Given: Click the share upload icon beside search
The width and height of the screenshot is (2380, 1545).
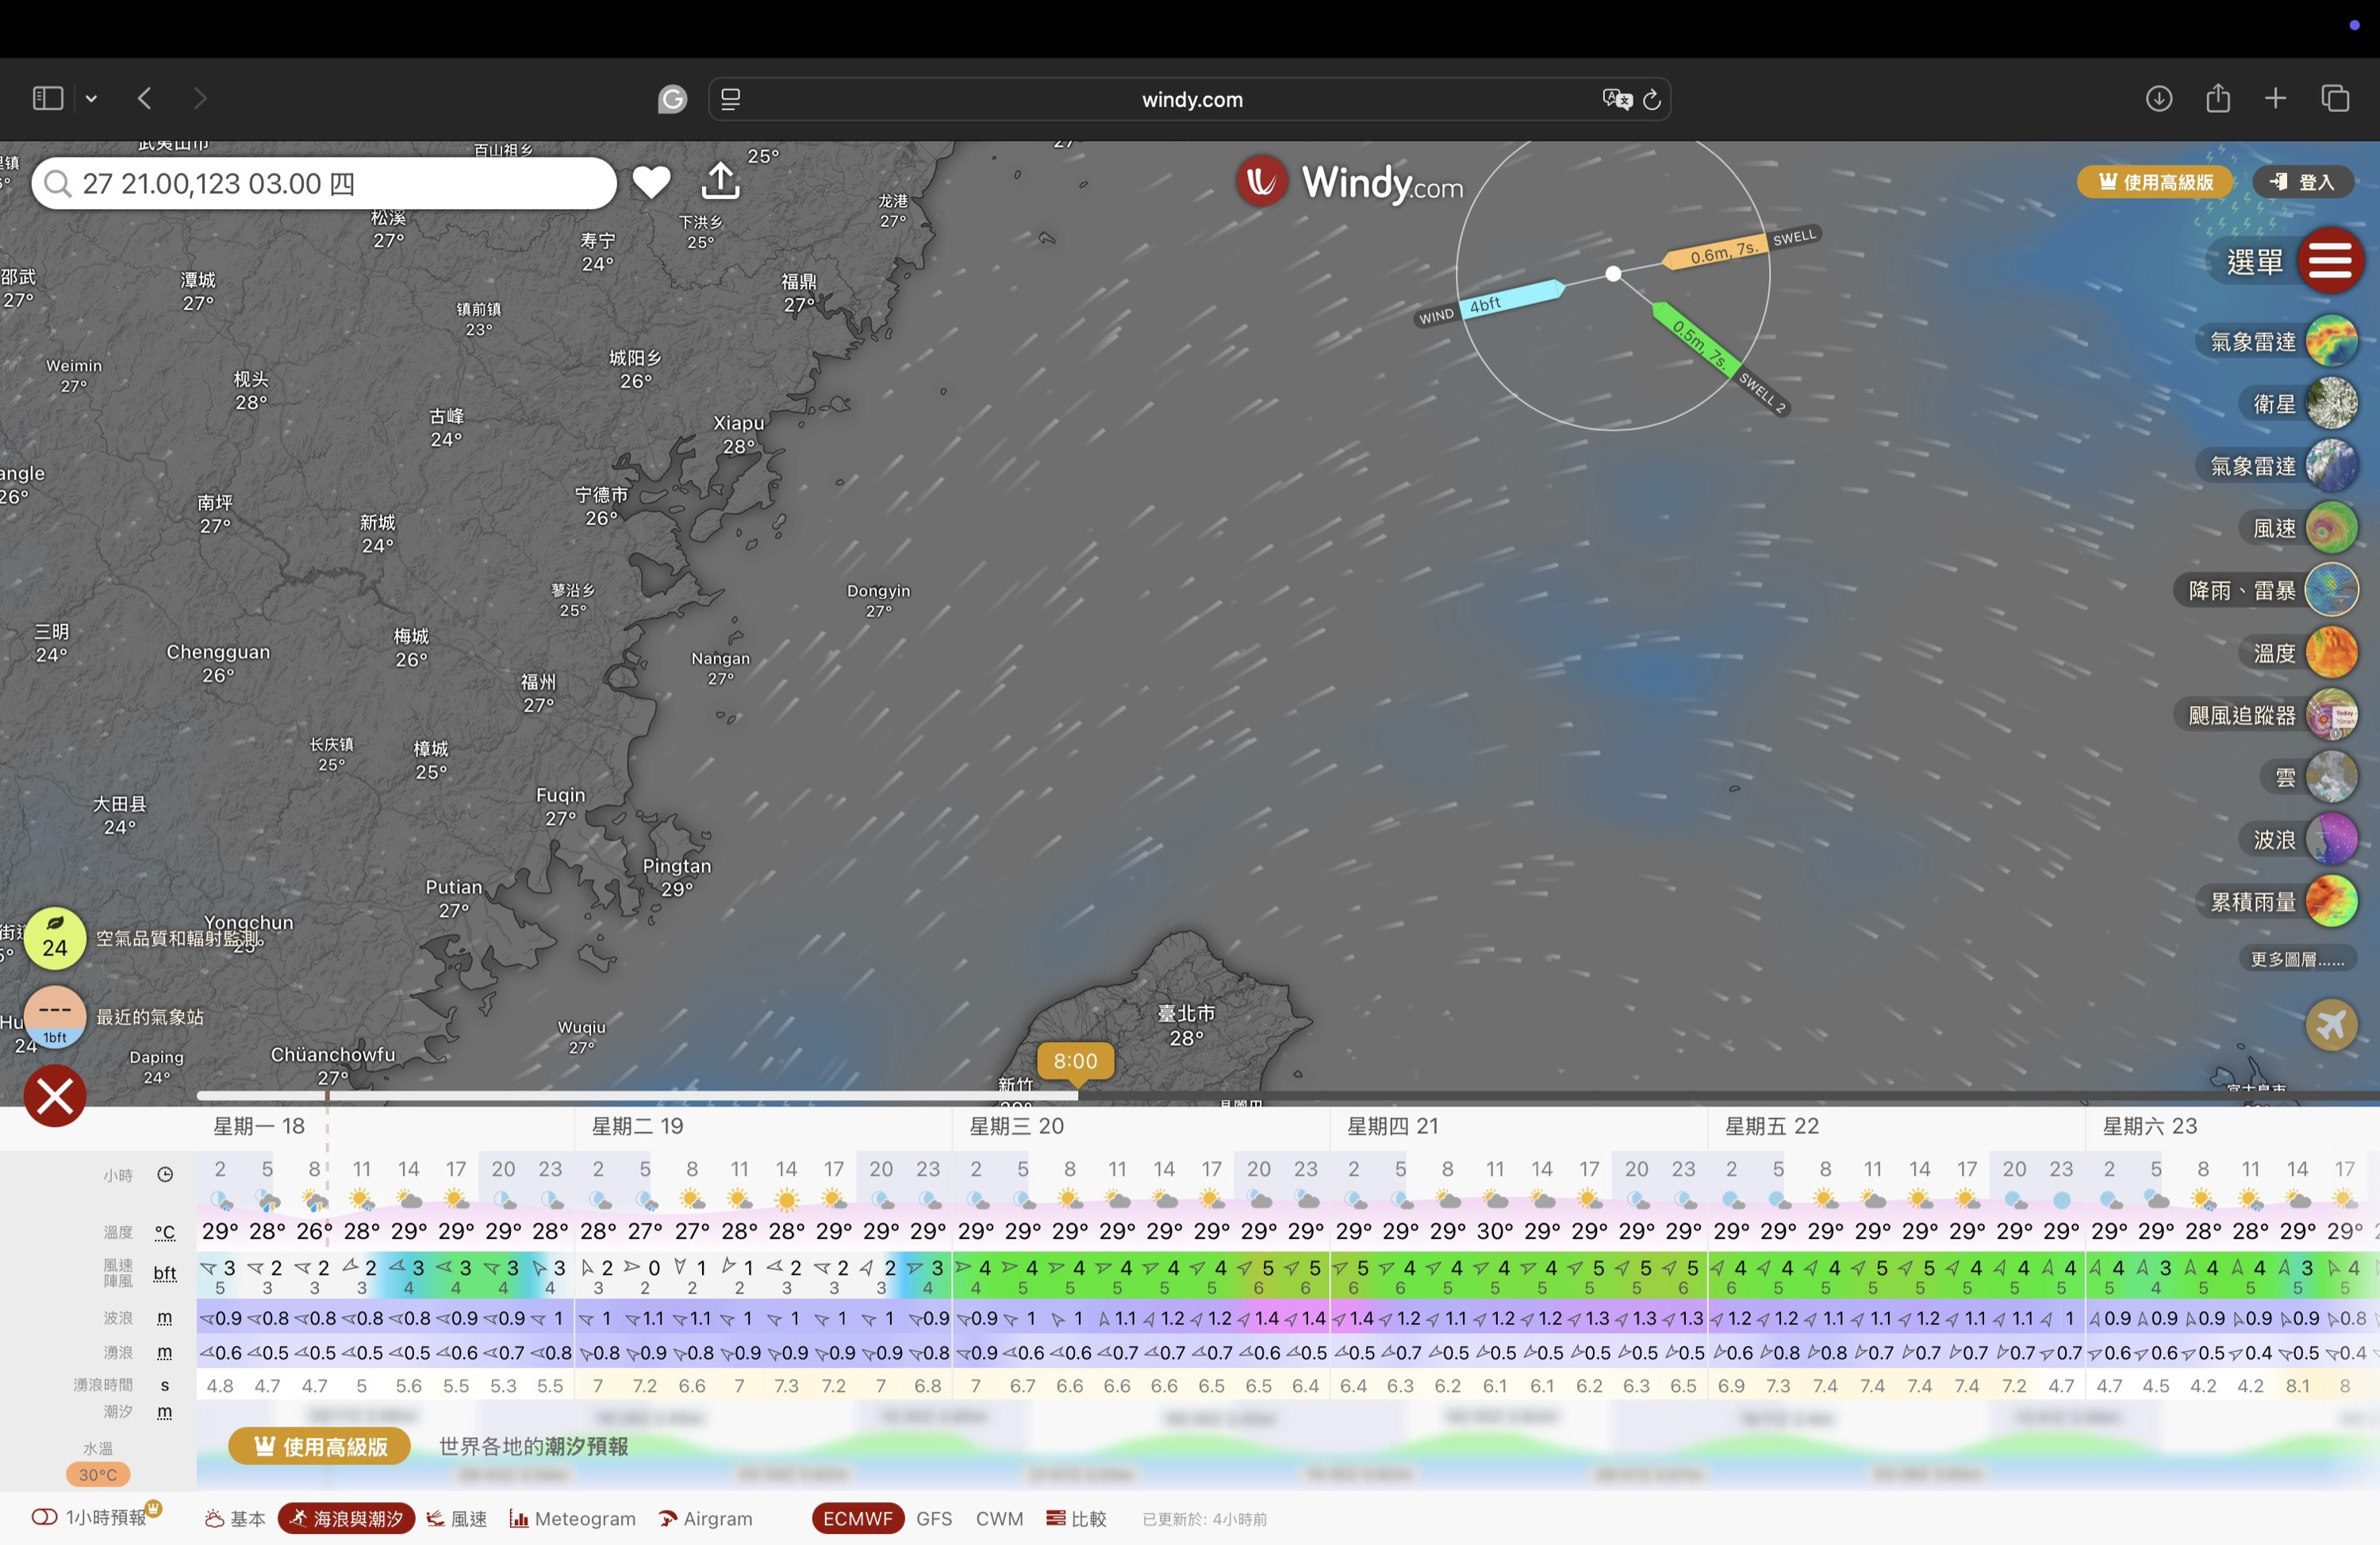Looking at the screenshot, I should [721, 181].
